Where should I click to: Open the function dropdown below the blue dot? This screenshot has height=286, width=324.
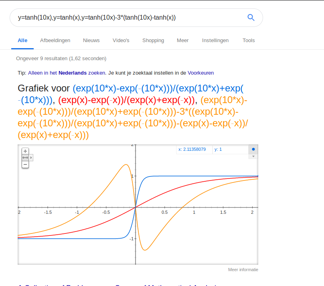253,156
